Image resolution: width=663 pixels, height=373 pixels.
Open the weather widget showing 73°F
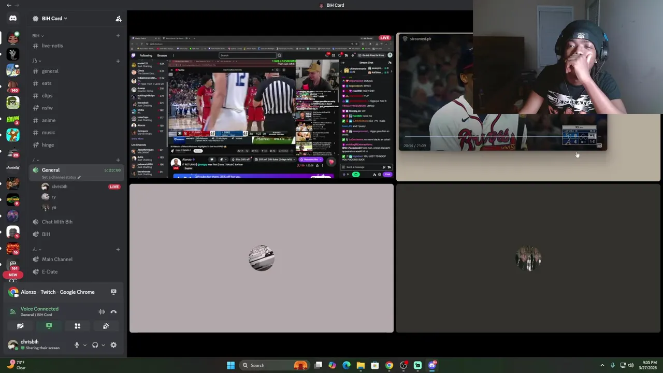click(16, 365)
